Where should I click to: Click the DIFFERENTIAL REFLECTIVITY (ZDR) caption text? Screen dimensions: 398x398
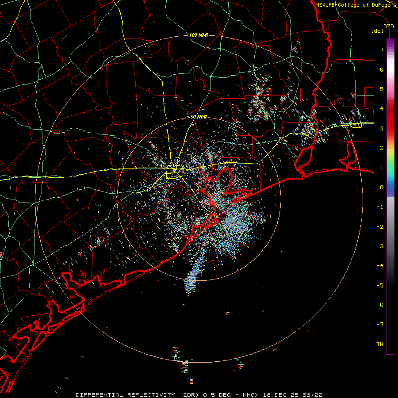138,395
